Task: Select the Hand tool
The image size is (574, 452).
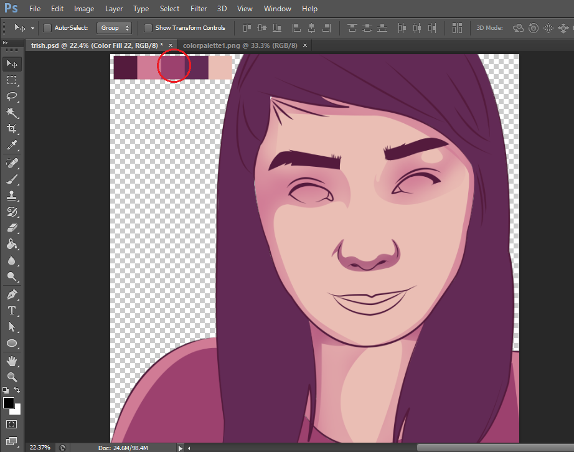Action: 12,360
